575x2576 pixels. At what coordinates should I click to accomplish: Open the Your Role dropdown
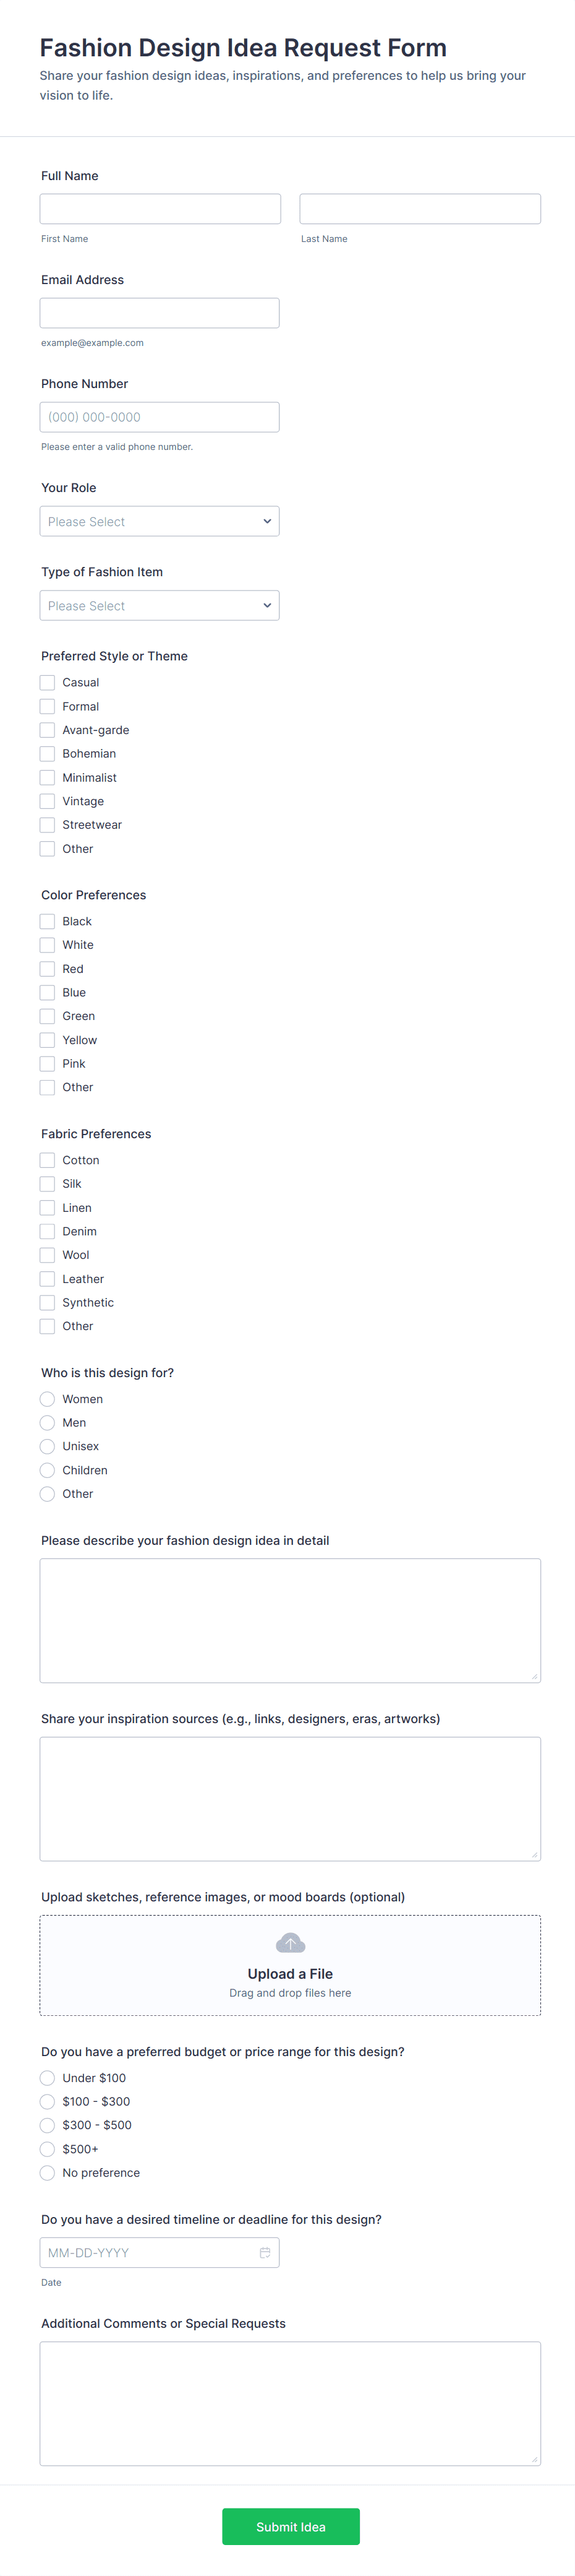tap(160, 521)
